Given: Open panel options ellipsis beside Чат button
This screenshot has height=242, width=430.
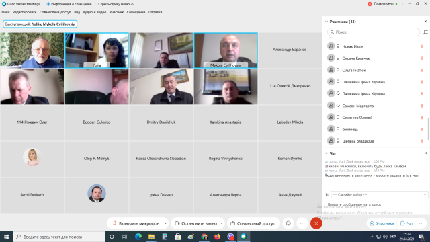Looking at the screenshot, I should pos(421,223).
